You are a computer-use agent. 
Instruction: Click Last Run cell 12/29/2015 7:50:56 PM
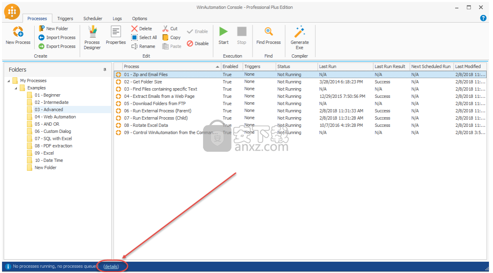[x=342, y=96]
